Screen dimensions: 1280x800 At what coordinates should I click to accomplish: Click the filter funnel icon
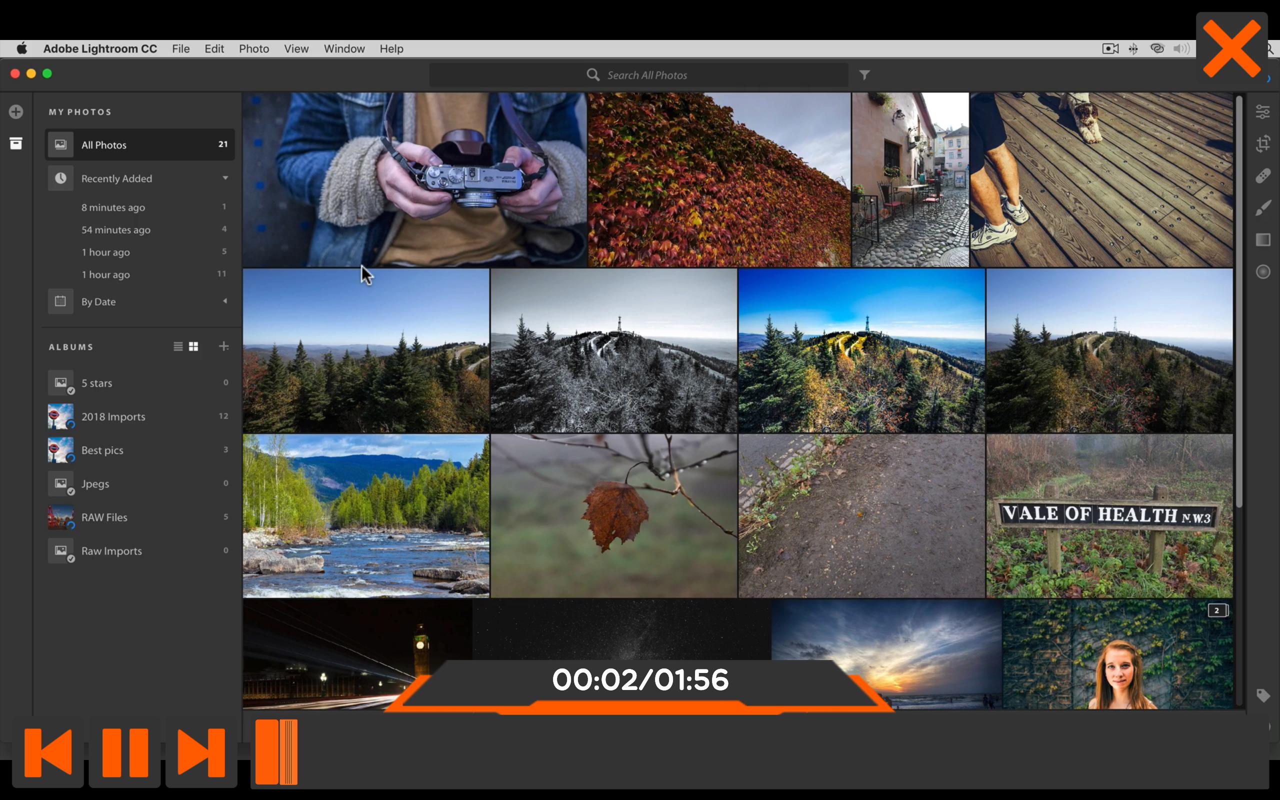click(x=864, y=75)
